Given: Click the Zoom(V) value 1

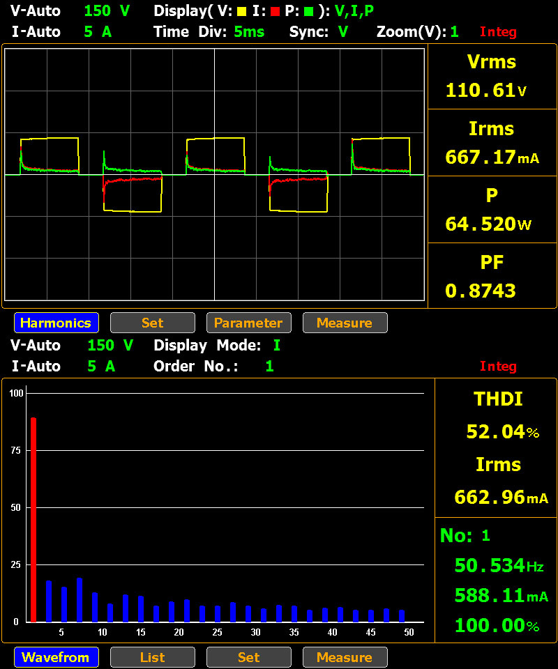Looking at the screenshot, I should 454,32.
